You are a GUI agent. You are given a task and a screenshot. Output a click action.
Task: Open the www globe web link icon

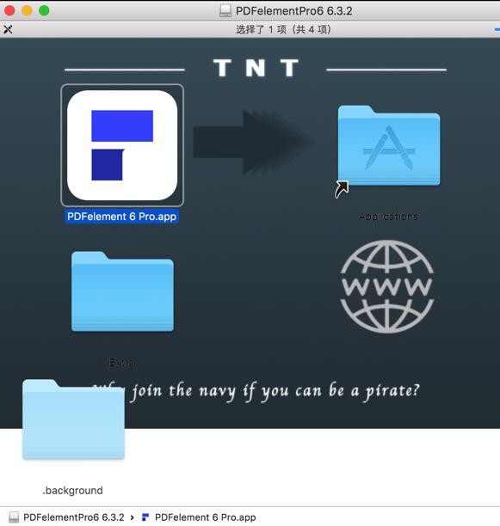[387, 286]
